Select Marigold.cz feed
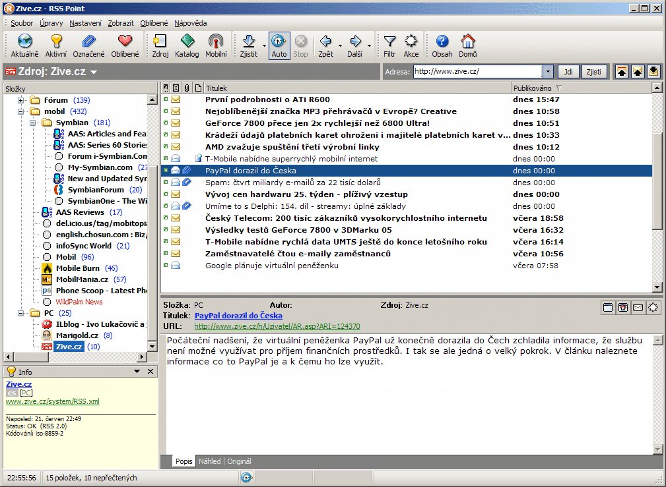Viewport: 666px width, 487px height. pos(77,335)
